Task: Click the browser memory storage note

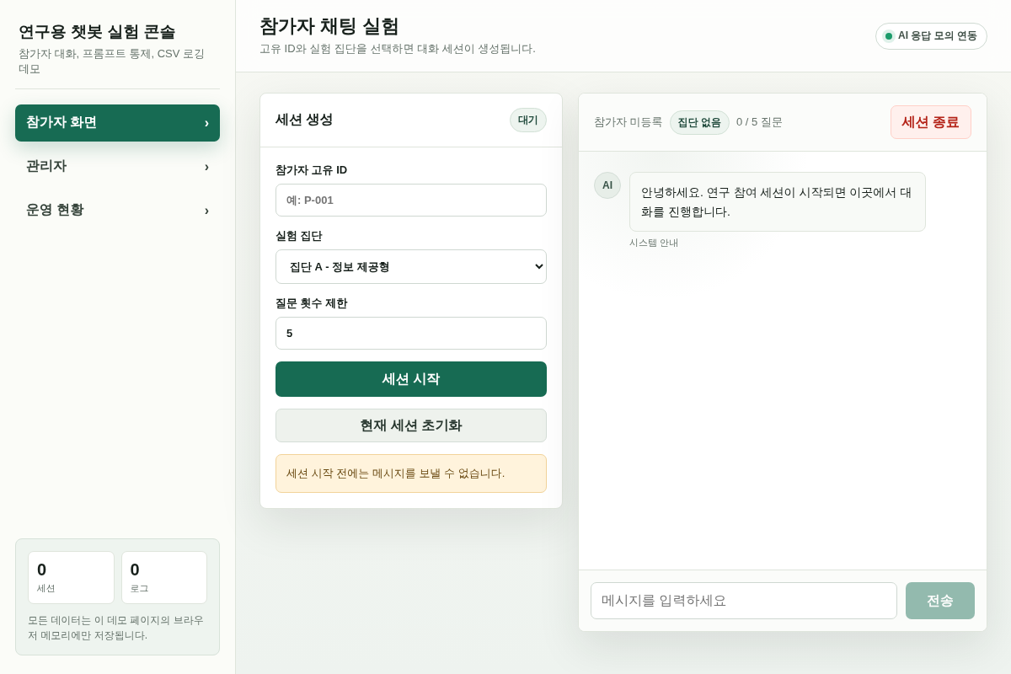Action: coord(117,628)
